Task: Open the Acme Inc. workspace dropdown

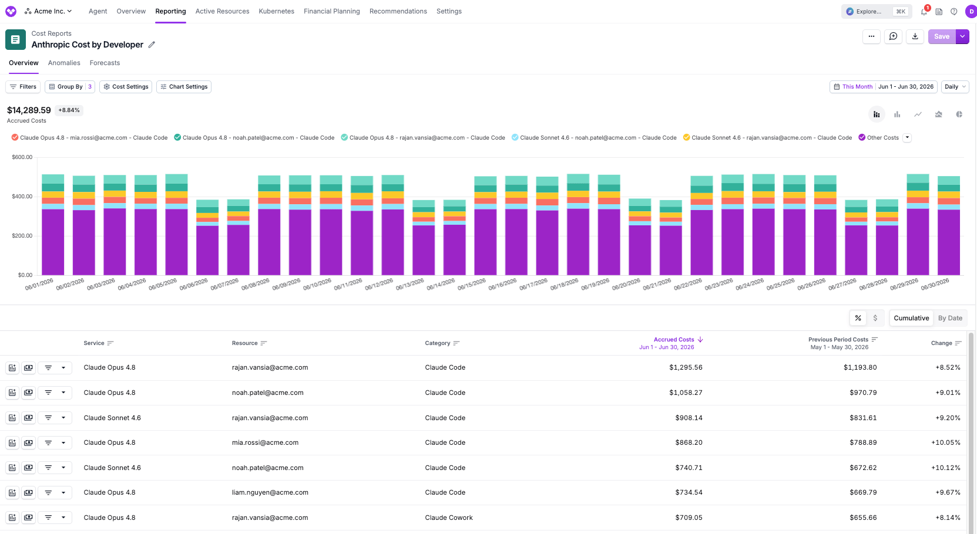Action: (x=48, y=11)
